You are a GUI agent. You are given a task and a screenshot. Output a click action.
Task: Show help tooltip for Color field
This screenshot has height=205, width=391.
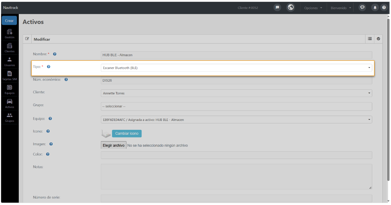coord(48,154)
